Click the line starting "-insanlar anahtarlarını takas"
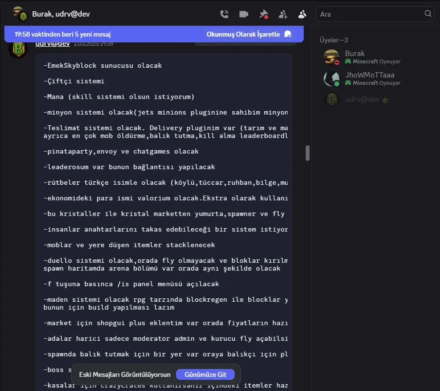Image resolution: width=440 pixels, height=391 pixels. 165,229
